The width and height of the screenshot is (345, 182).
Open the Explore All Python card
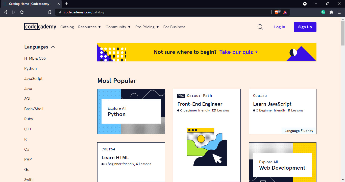(131, 111)
